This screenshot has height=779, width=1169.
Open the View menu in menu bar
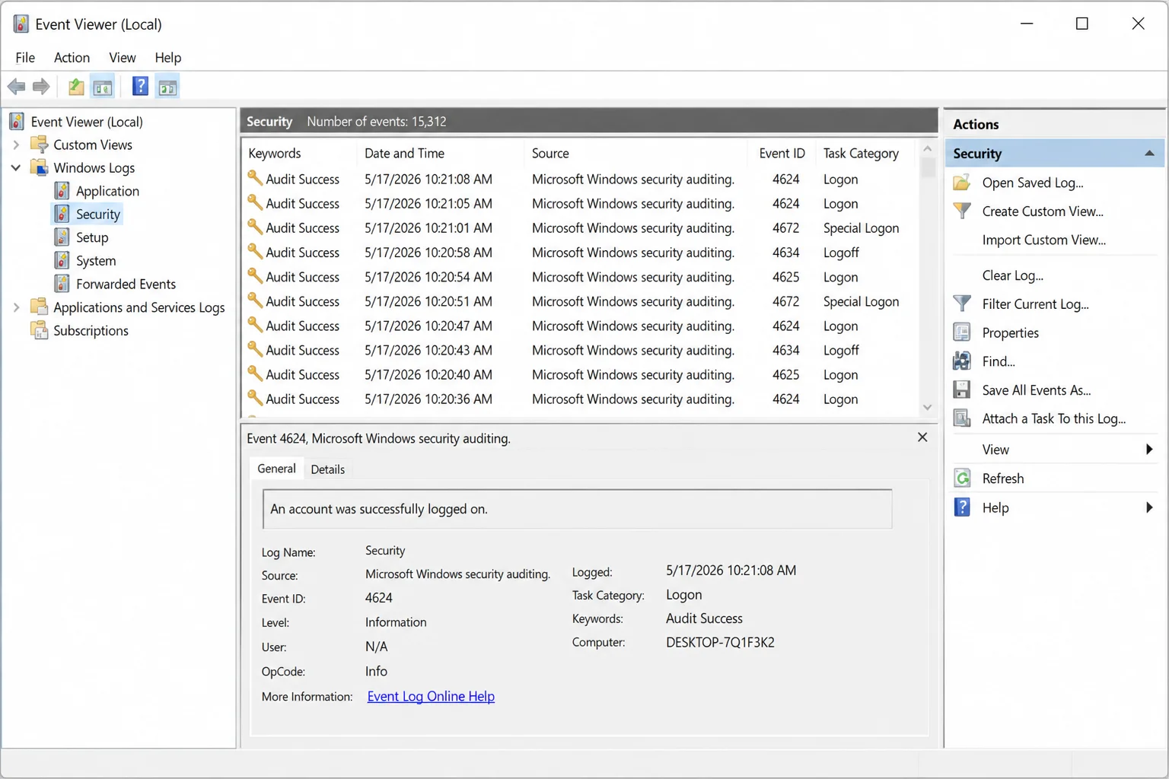(x=122, y=58)
